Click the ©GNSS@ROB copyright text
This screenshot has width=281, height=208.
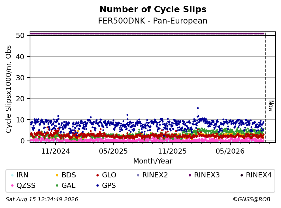252,199
